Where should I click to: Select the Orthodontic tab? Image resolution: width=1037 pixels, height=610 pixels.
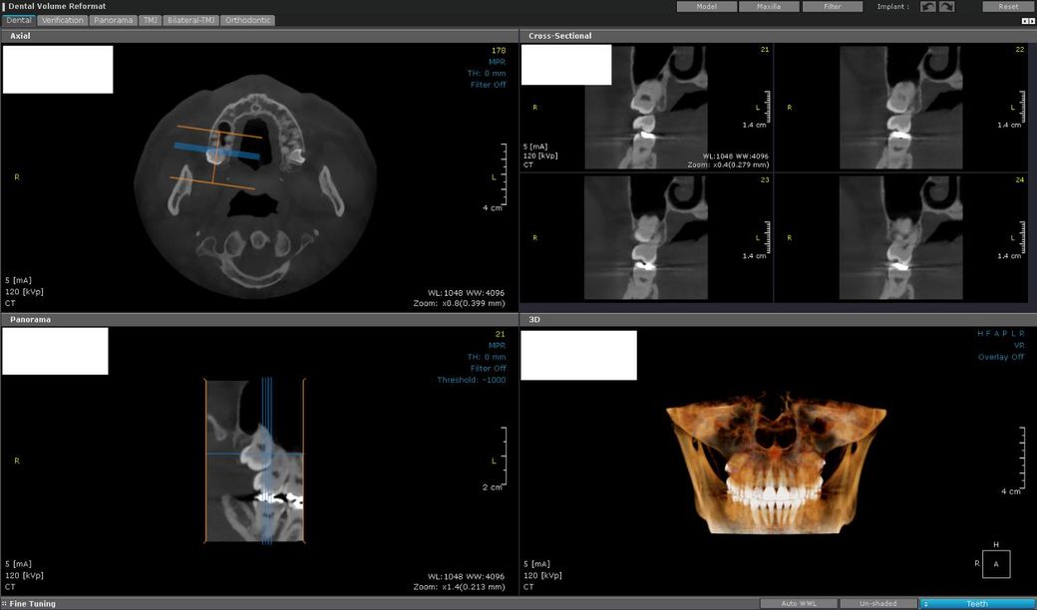[245, 20]
